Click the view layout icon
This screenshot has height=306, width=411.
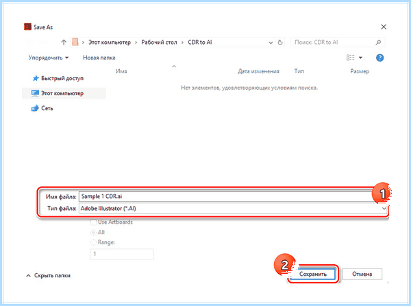[x=351, y=58]
